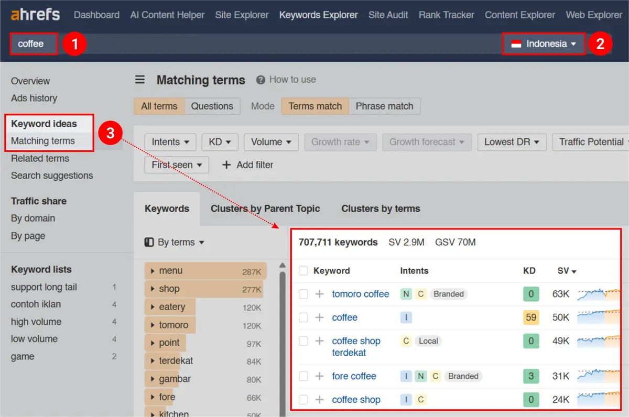Check the coffee keyword row checkbox
Image resolution: width=629 pixels, height=417 pixels.
pyautogui.click(x=303, y=317)
